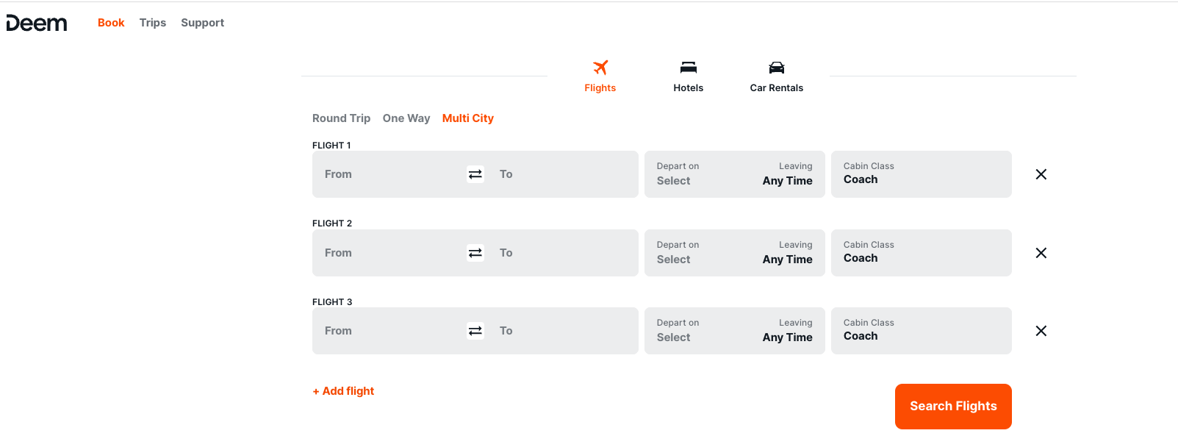Screen dimensions: 1178x447
Task: Choose the Multi City trip type
Action: coord(467,118)
